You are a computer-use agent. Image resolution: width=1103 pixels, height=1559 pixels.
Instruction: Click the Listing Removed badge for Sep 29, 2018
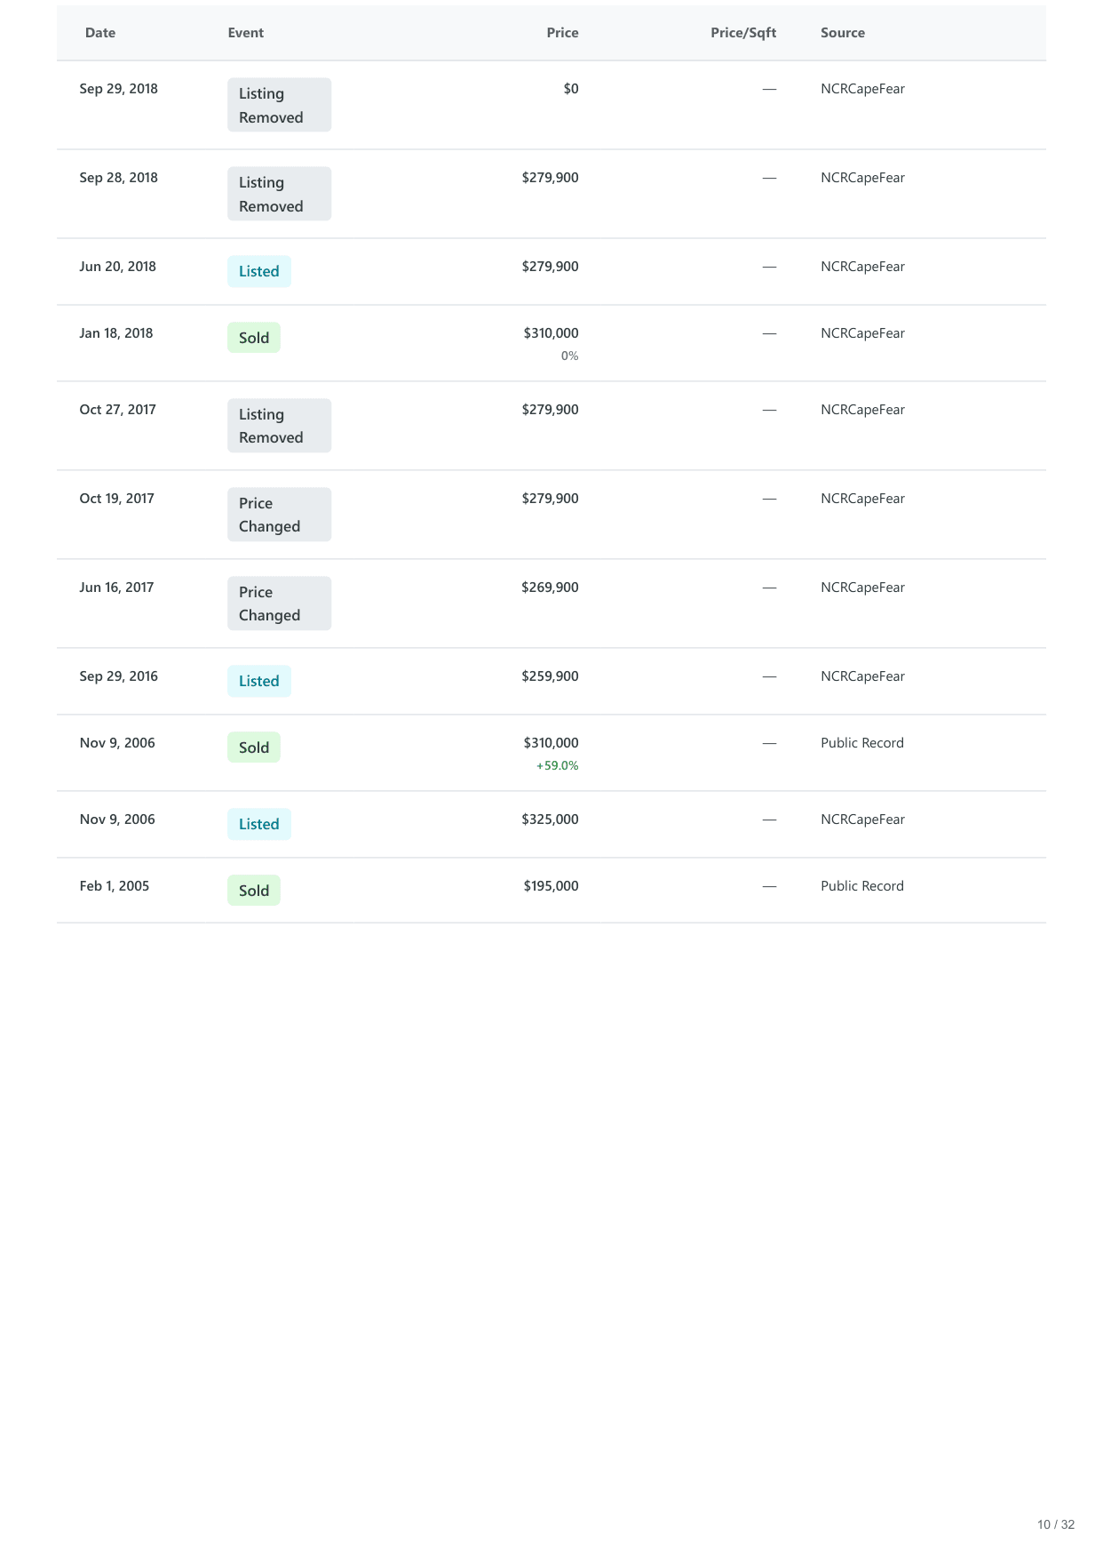279,105
